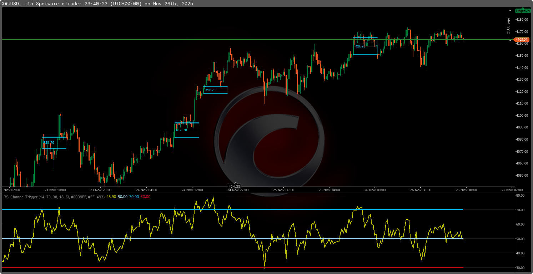Click the 26 Nov 08:00 time axis label
Screen dimensions: 533x274
(421, 190)
